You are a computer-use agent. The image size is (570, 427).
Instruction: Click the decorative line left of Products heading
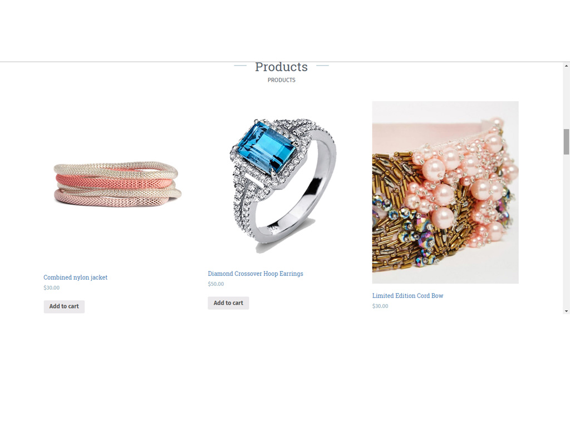pos(240,66)
